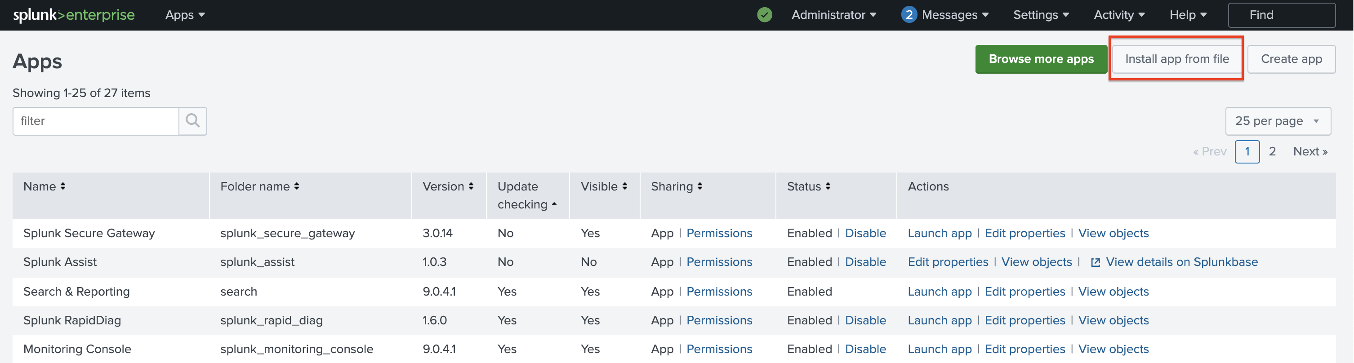
Task: Sort table by Version column arrows
Action: click(x=471, y=186)
